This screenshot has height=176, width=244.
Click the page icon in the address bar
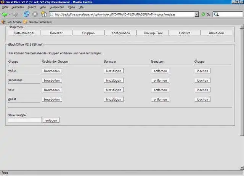coord(52,14)
